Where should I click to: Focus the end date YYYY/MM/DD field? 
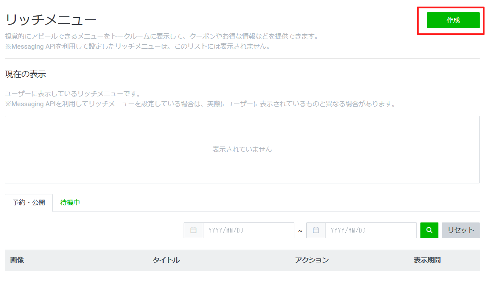(370, 230)
